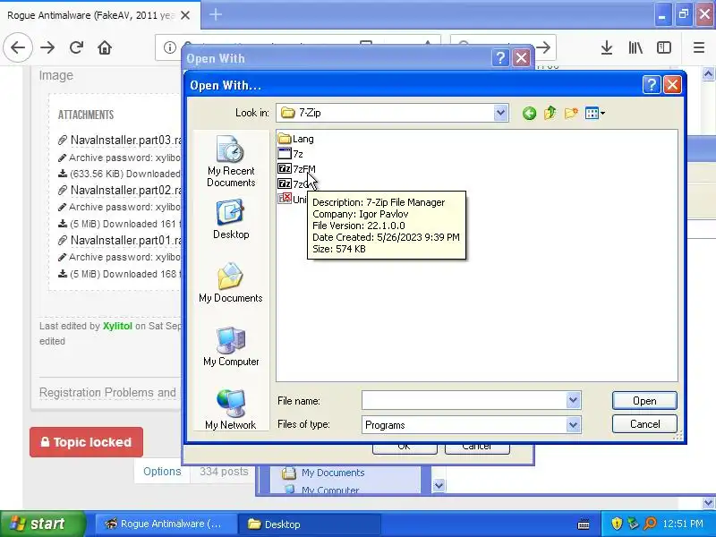Select the 7zFM file manager program
This screenshot has height=537, width=716.
[x=296, y=169]
